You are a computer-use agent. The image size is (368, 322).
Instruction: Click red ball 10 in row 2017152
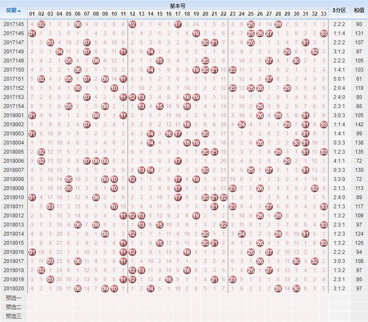114,88
